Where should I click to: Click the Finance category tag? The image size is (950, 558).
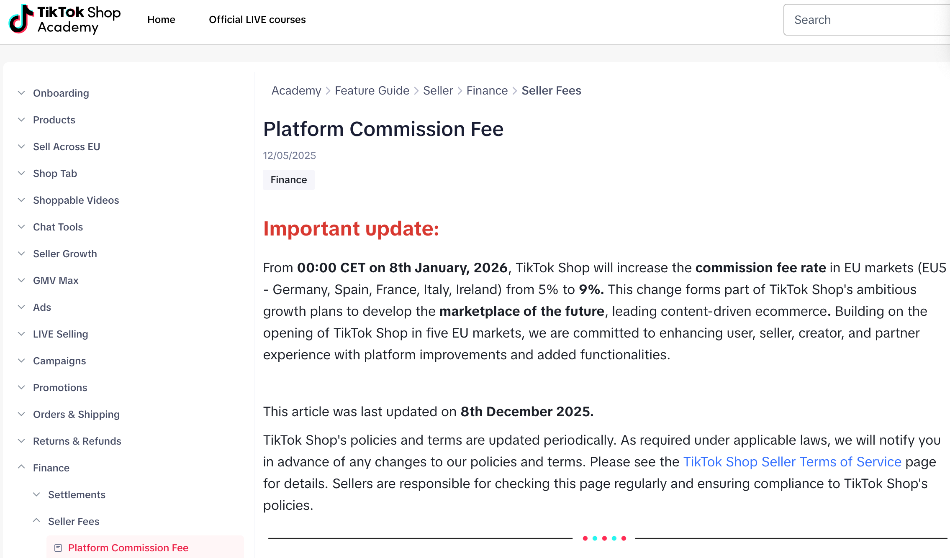coord(288,179)
